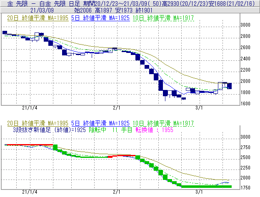Click lower chart y-axis value 2250
Screen dimensions: 260x197
click(245, 168)
